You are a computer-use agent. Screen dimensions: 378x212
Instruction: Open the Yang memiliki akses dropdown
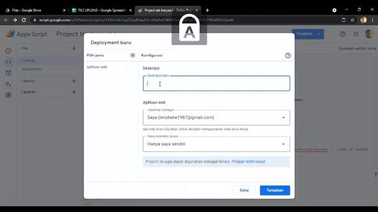click(x=216, y=144)
